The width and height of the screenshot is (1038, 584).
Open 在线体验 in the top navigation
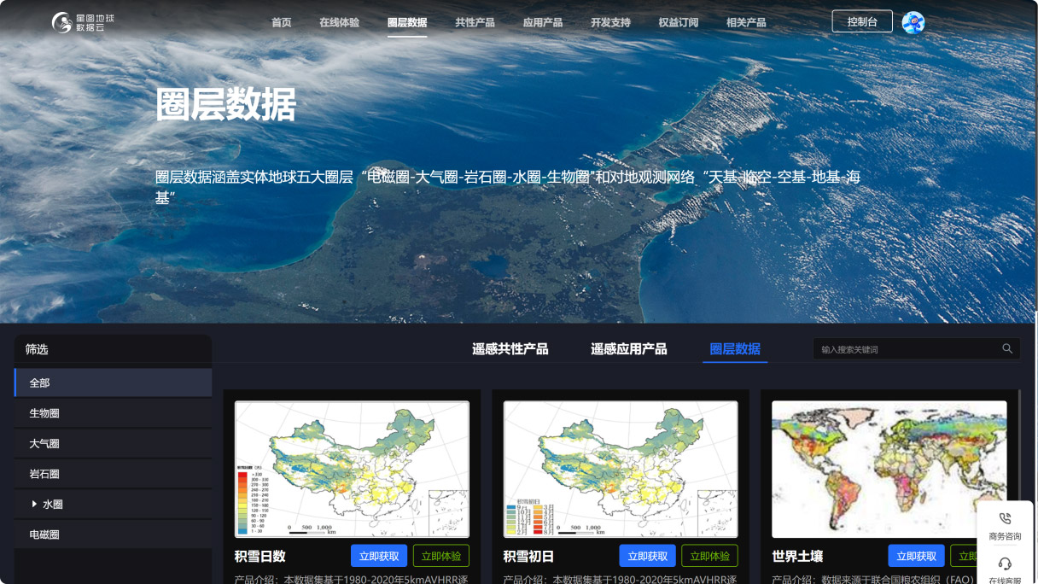pyautogui.click(x=339, y=22)
